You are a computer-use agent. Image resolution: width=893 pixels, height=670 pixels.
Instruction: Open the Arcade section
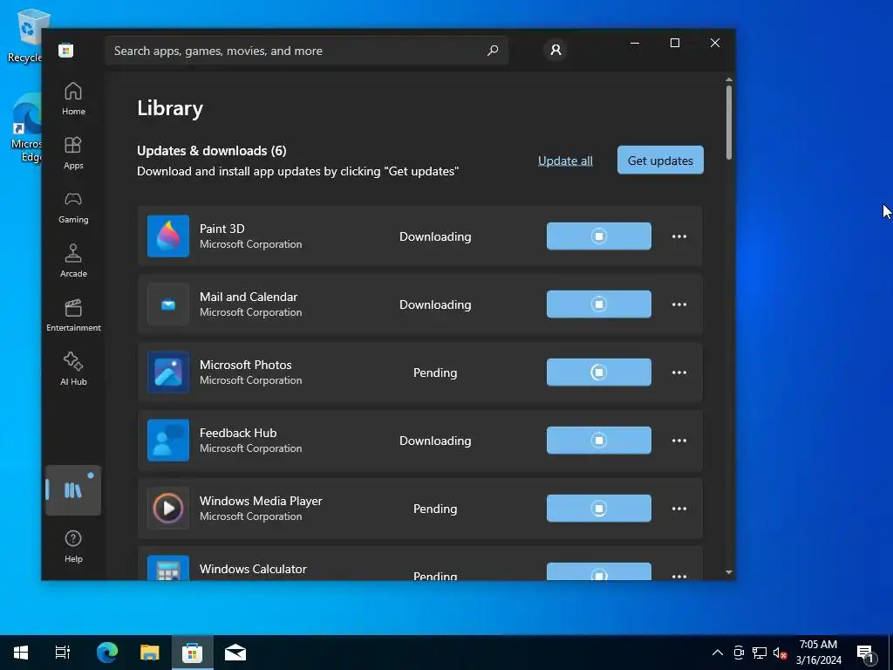coord(73,261)
